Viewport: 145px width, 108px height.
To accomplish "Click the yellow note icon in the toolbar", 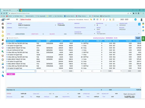I will 101,20.
